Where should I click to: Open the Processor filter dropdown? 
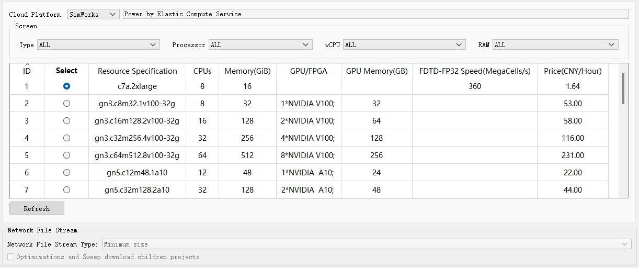coord(260,45)
